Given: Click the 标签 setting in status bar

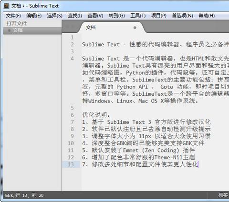Looking at the screenshot, I should pos(223,195).
